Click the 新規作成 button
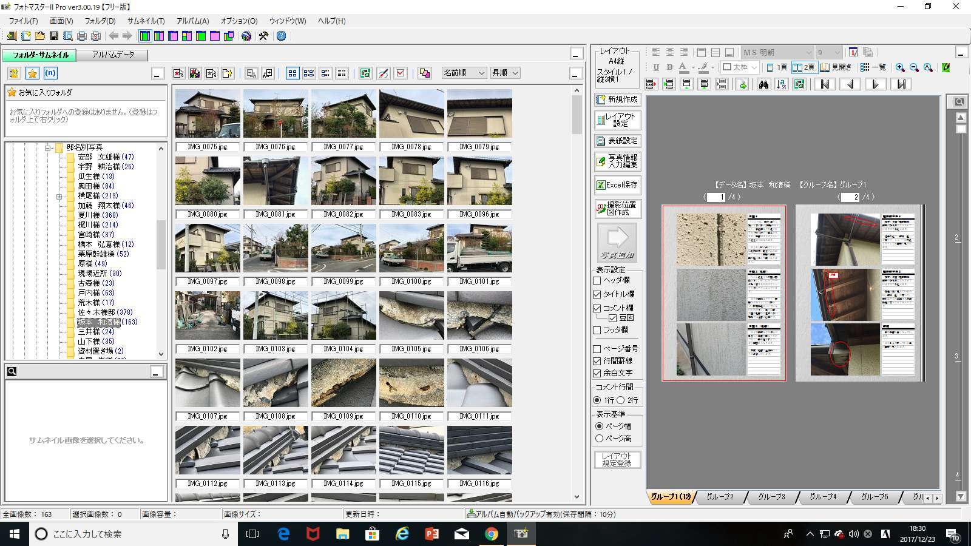 pos(617,99)
